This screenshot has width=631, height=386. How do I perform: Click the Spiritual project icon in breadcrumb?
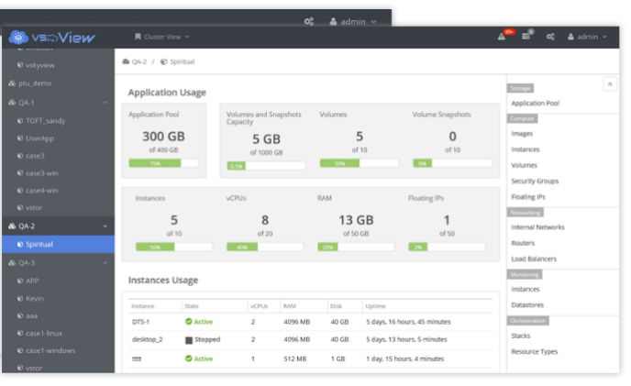[164, 61]
